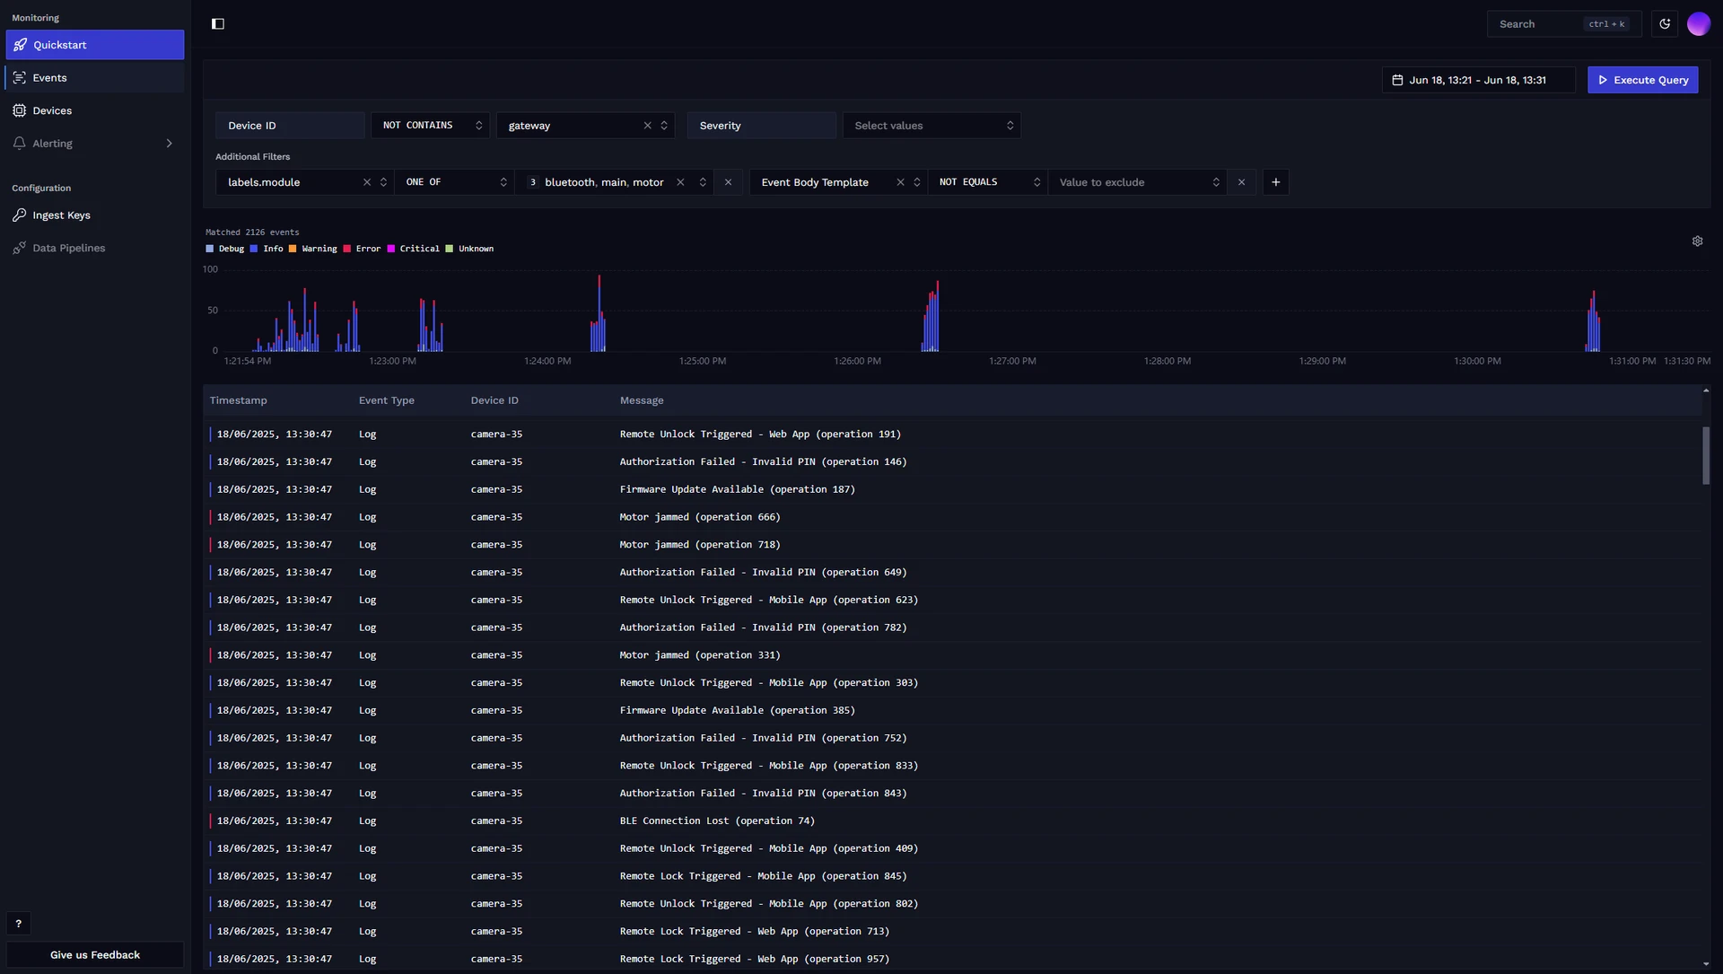This screenshot has width=1723, height=974.
Task: Expand the Alerting submenu chevron
Action: tap(169, 144)
